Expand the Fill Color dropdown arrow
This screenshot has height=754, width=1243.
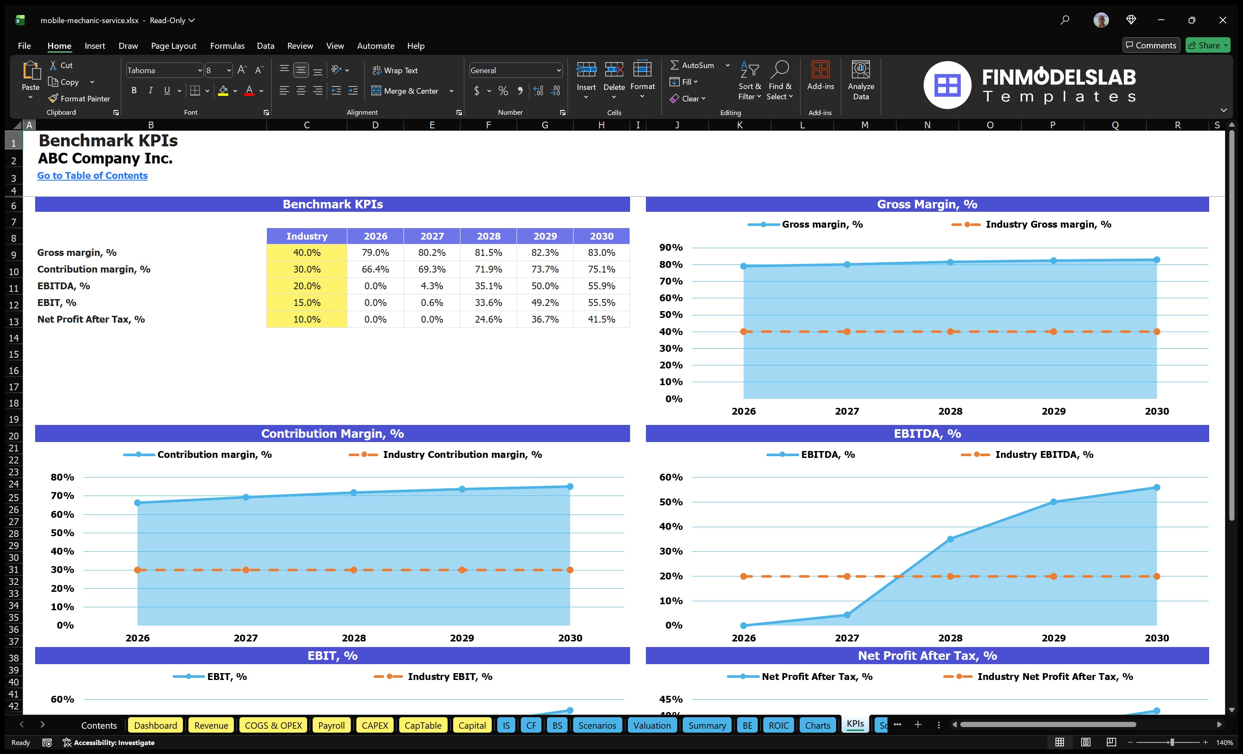coord(235,91)
